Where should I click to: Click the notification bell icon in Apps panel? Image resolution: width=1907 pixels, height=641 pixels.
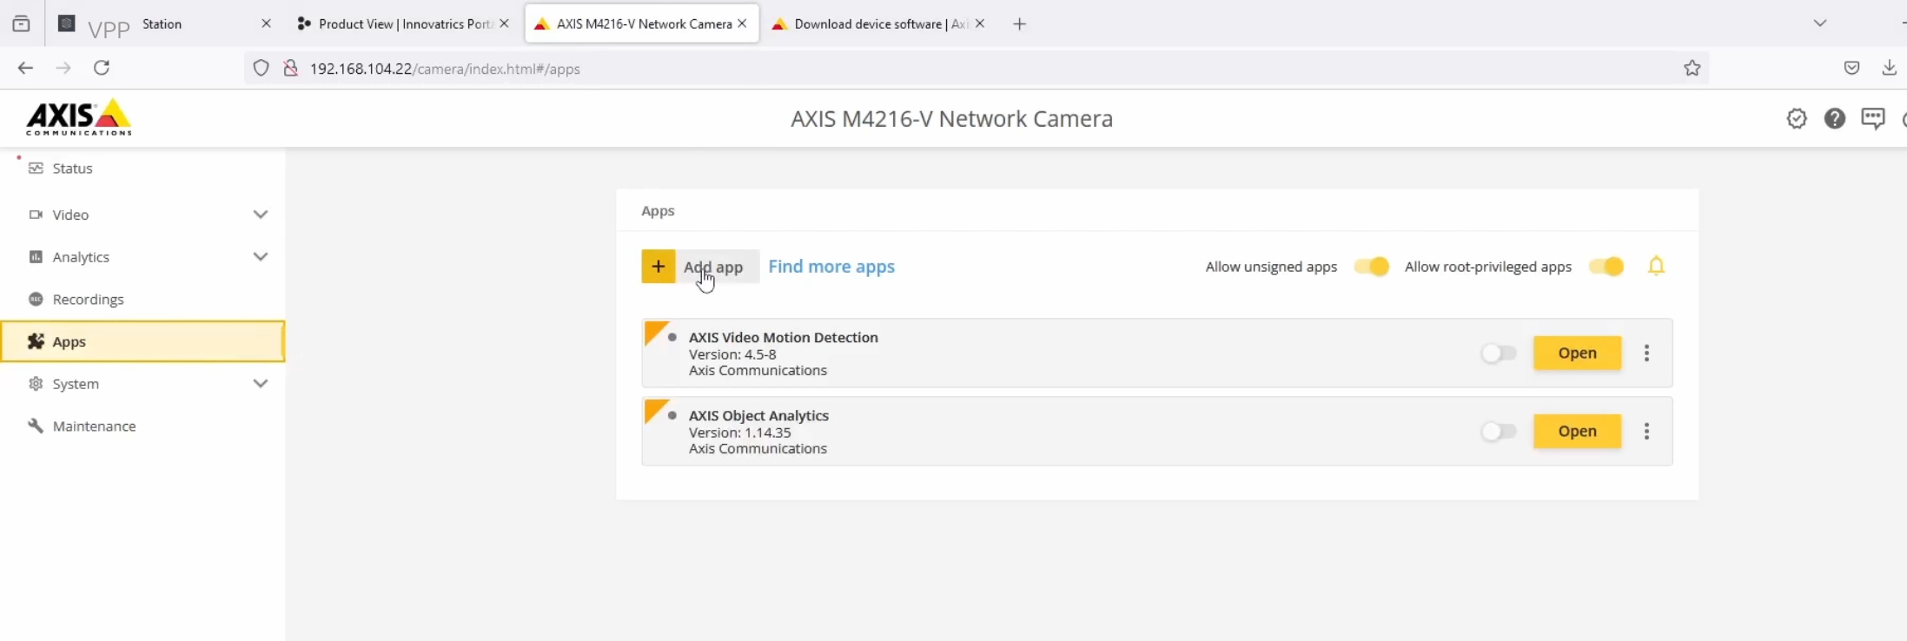(1657, 267)
